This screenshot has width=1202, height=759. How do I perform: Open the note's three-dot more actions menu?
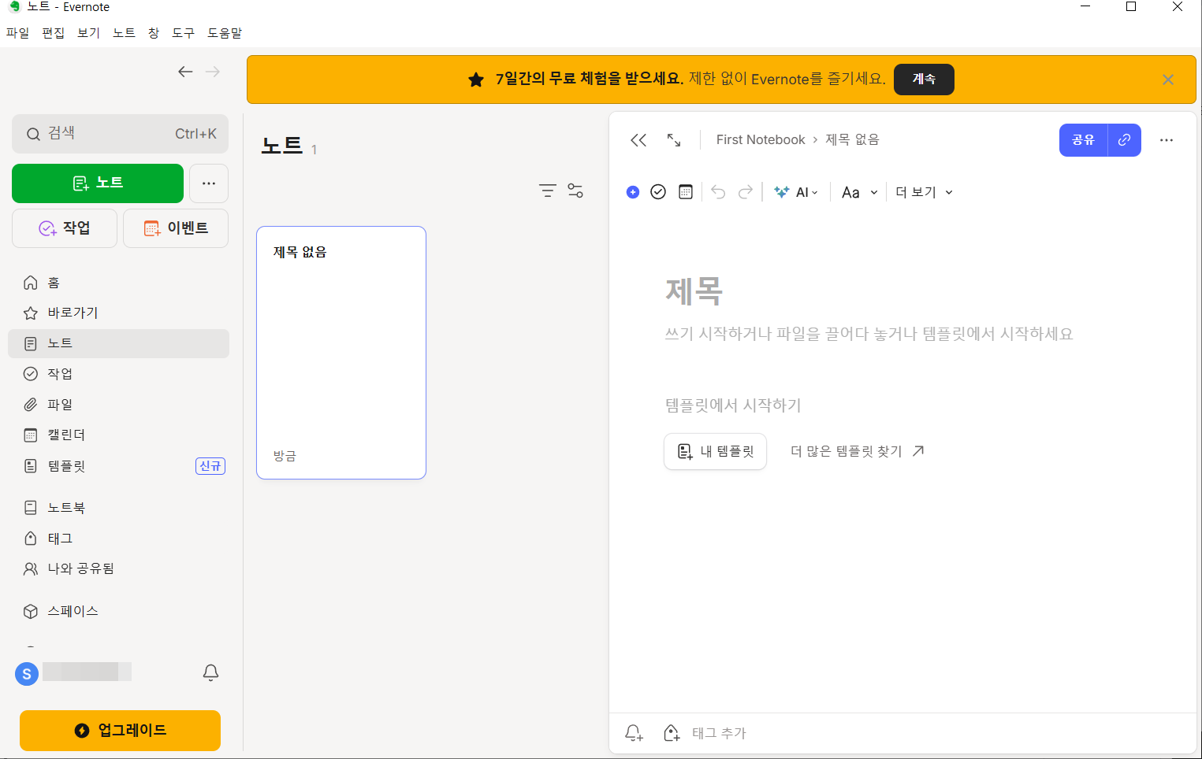pyautogui.click(x=1167, y=140)
